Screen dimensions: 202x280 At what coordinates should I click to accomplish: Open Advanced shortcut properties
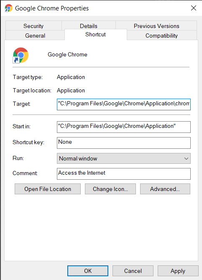click(x=165, y=189)
